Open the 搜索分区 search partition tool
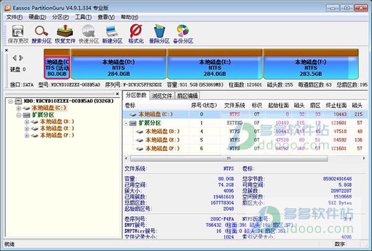372x251 pixels. [42, 34]
